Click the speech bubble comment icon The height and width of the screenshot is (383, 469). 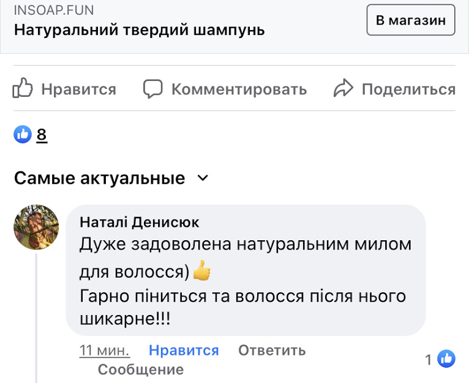point(152,89)
